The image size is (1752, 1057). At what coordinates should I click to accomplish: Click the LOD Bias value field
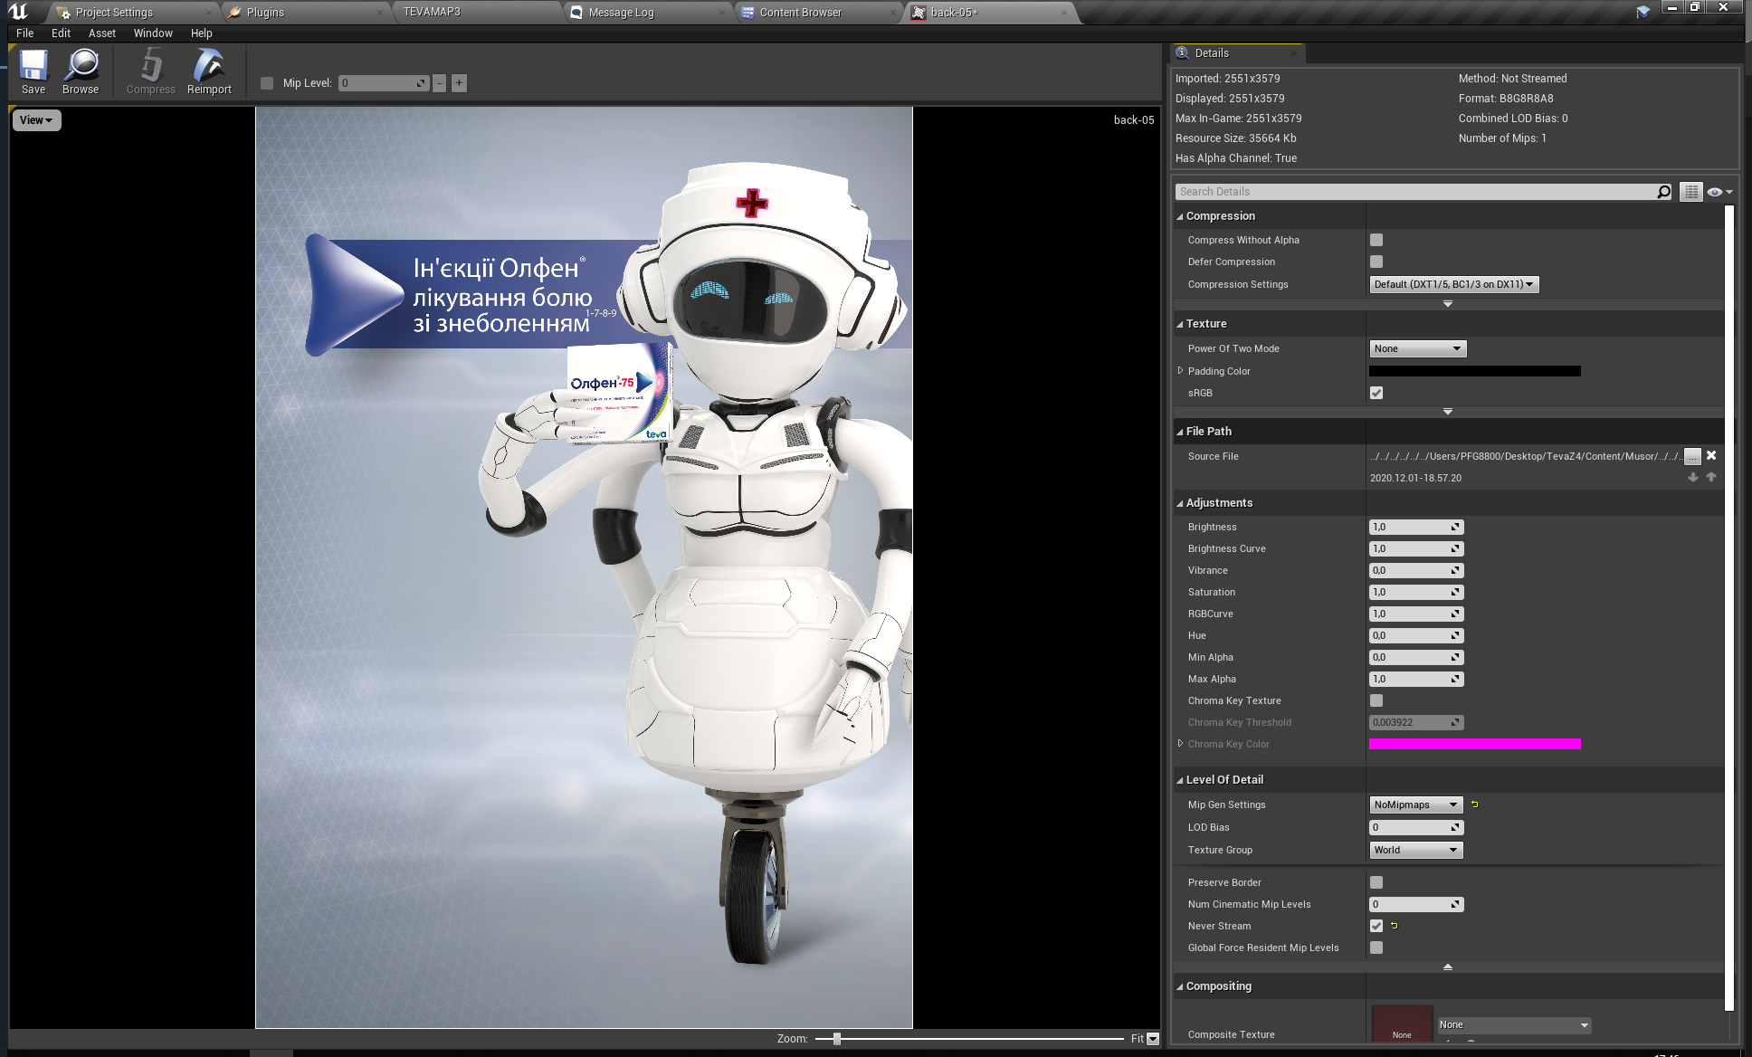click(1416, 827)
